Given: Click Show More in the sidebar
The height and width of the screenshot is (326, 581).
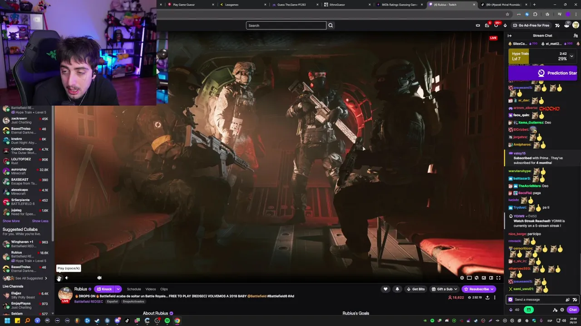Looking at the screenshot, I should 11,221.
